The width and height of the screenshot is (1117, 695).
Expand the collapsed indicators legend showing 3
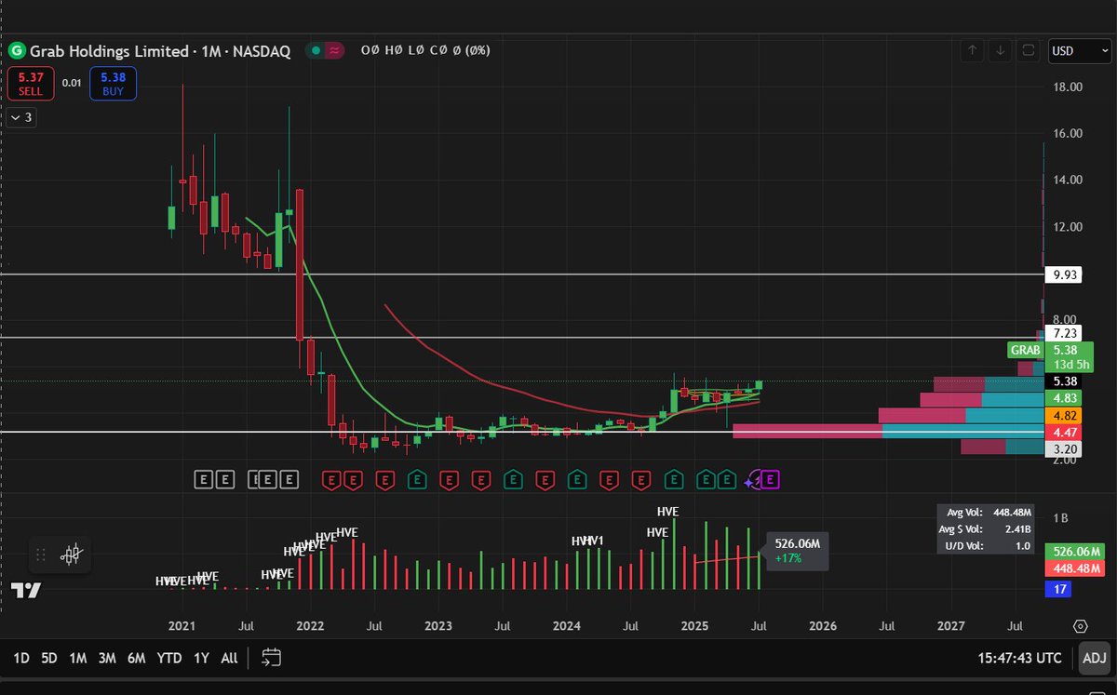coord(21,117)
